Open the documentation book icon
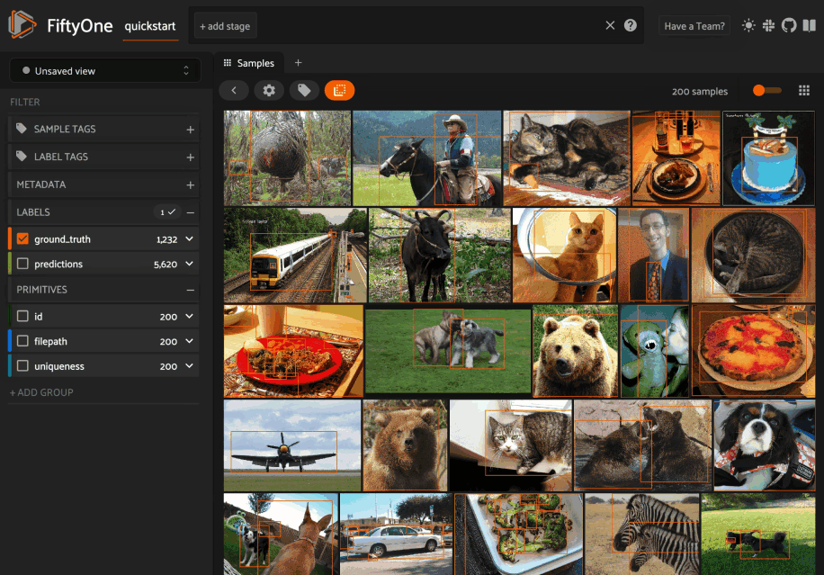Screen dimensions: 824x575 click(810, 25)
